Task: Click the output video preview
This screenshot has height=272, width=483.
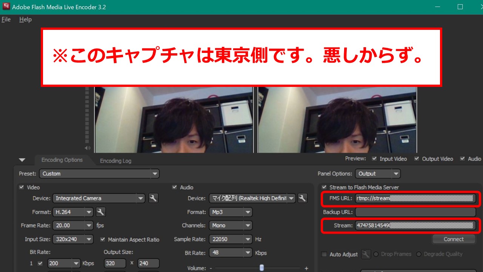Action: coord(337,120)
